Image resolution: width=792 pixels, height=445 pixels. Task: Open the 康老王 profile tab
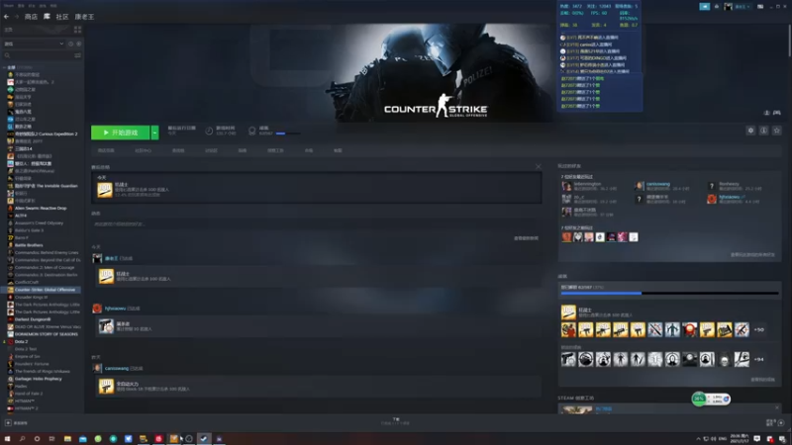coord(84,17)
